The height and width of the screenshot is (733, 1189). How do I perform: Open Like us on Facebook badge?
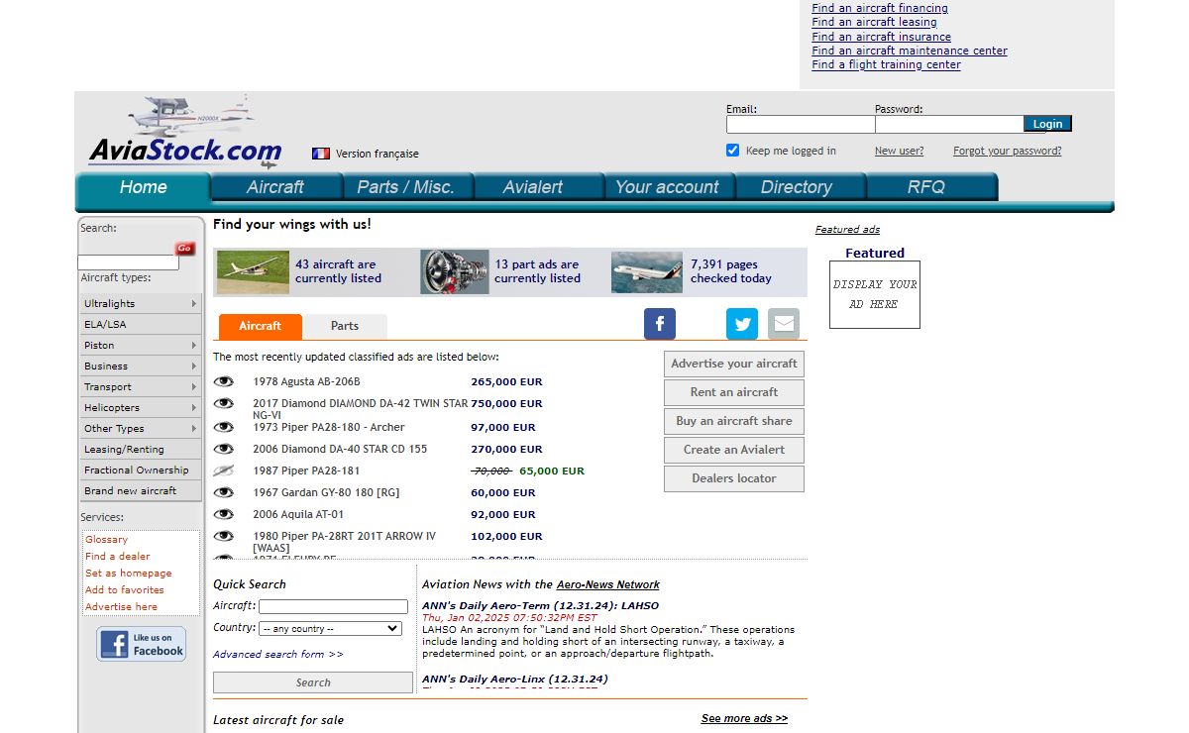click(142, 644)
